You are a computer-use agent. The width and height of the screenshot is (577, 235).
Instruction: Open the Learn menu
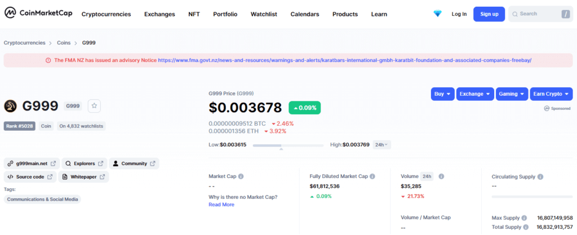[379, 14]
